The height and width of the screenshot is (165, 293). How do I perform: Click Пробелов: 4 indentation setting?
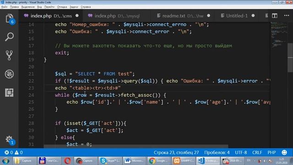click(217, 153)
